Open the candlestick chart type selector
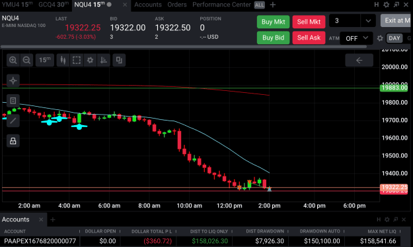413x247 pixels. tap(63, 60)
